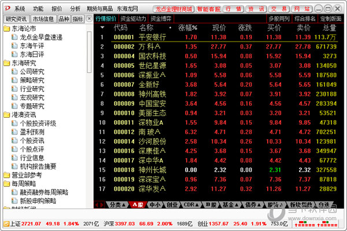This screenshot has width=347, height=231.
Task: Select the 创业 bottom tab
Action: [x=172, y=205]
